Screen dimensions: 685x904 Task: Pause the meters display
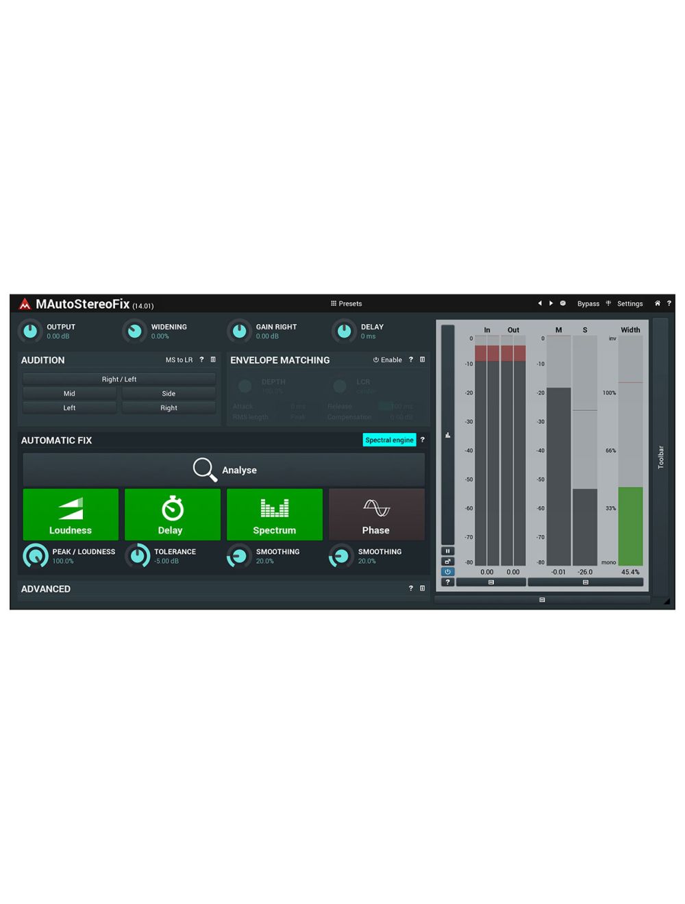tap(447, 551)
